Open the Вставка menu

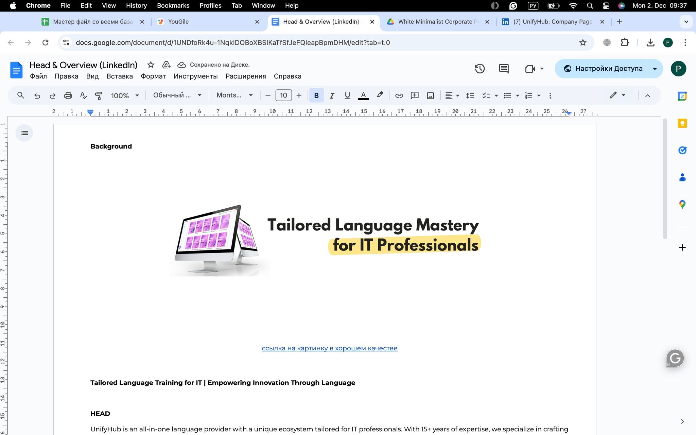[x=120, y=76]
